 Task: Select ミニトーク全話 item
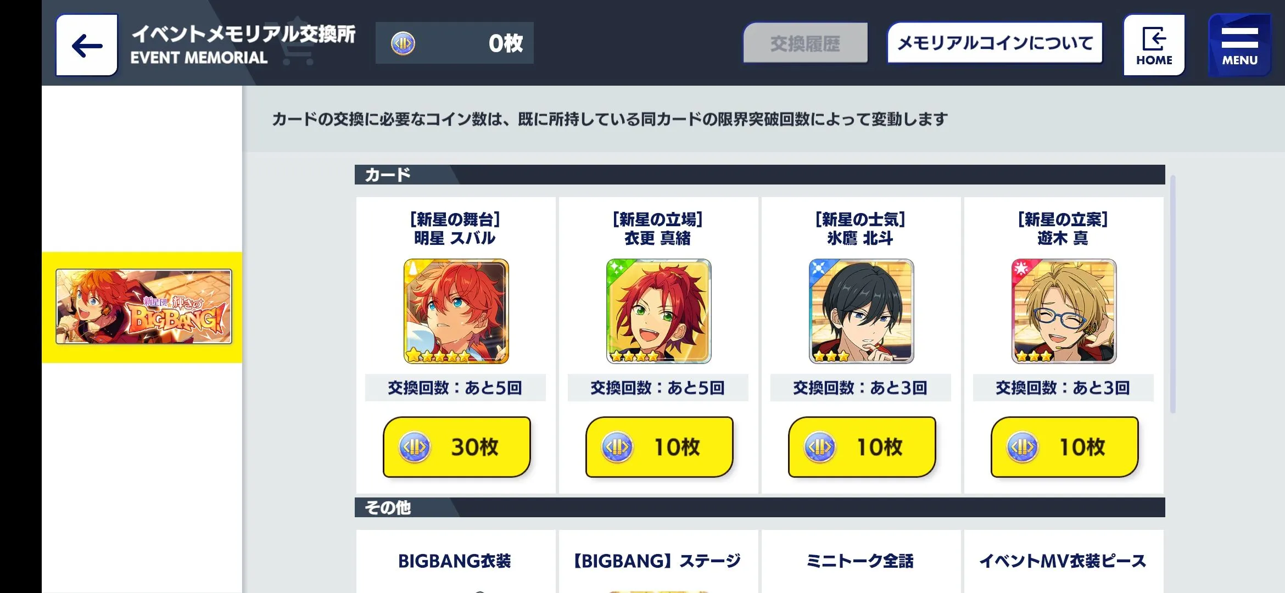(x=861, y=561)
